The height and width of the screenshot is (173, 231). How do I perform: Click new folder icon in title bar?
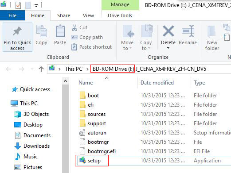click(28, 5)
